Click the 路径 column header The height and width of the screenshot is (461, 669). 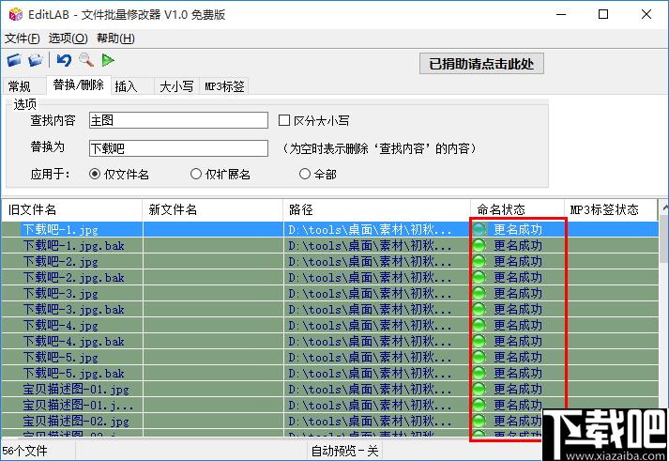(377, 209)
